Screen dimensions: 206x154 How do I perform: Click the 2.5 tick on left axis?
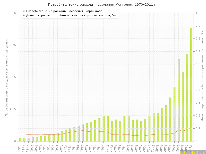(13, 77)
